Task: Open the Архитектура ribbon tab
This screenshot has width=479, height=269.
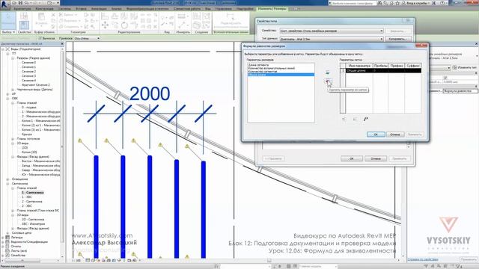Action: click(22, 9)
